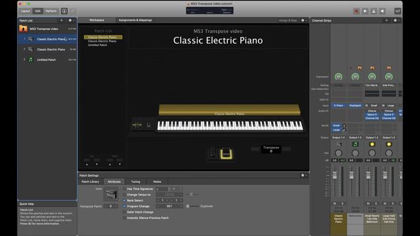This screenshot has height=236, width=420.
Task: Click the green note icon of Untitled Patch
Action: (x=31, y=60)
